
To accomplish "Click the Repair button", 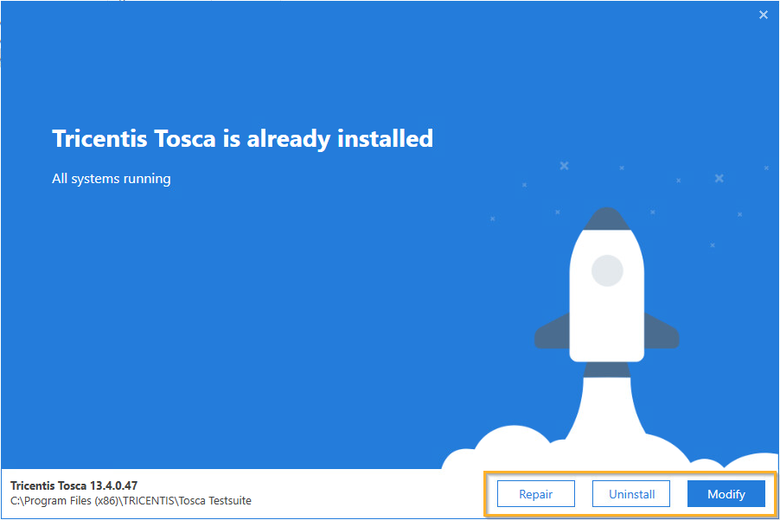I will tap(536, 493).
